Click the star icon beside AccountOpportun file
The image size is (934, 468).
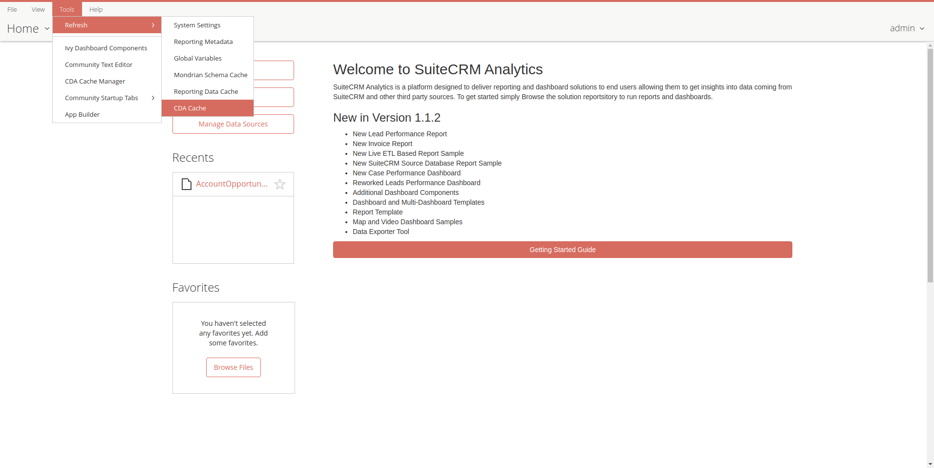(280, 184)
